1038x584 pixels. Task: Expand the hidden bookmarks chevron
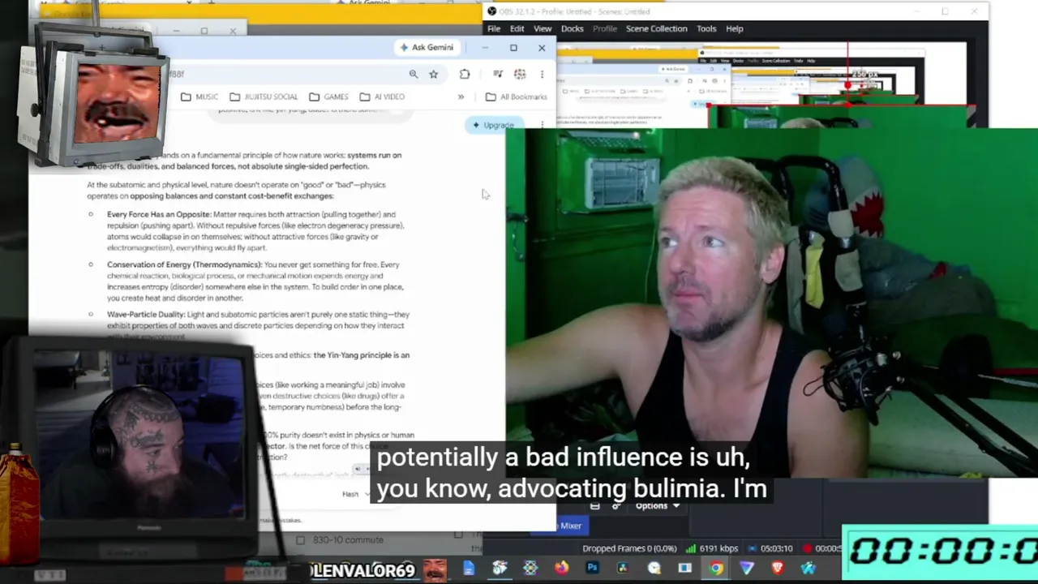click(x=461, y=97)
